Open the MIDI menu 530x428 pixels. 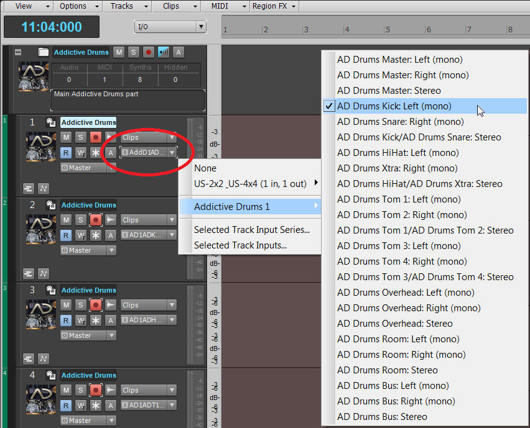(x=225, y=6)
